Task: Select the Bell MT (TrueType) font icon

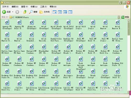Action: pyautogui.click(x=81, y=37)
